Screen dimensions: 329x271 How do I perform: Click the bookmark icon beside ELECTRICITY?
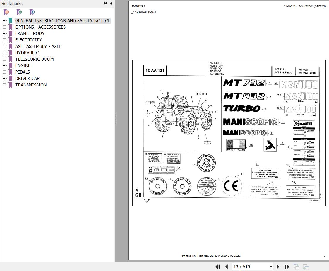click(x=11, y=40)
